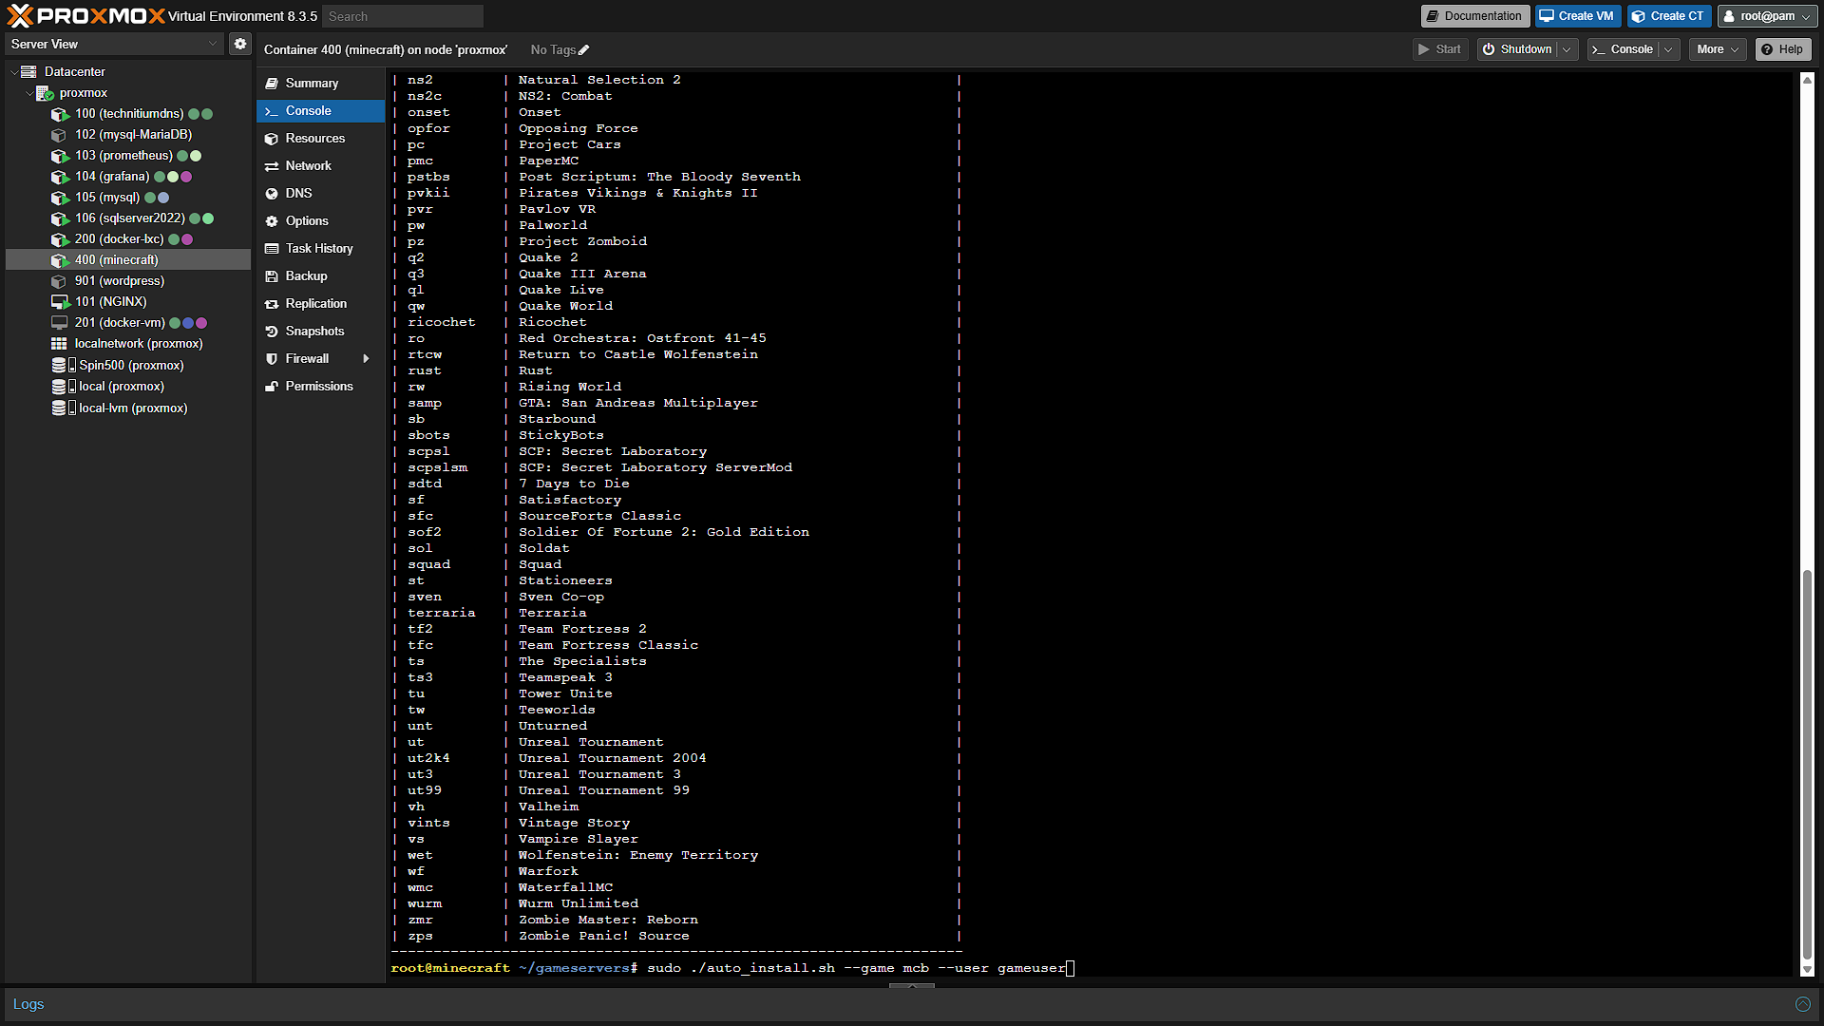Viewport: 1824px width, 1026px height.
Task: Click the Proxmox logo
Action: point(85,16)
